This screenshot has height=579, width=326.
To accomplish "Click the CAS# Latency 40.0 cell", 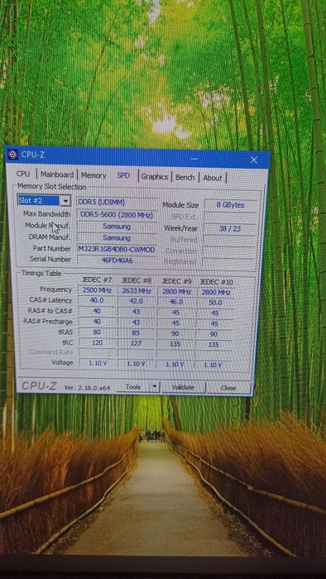I will (x=97, y=300).
